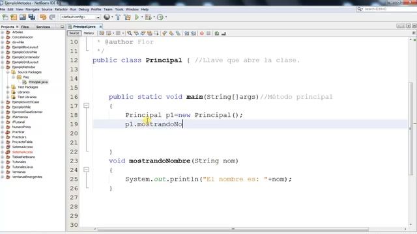Select the VentanasEmergentes project
The height and width of the screenshot is (234, 417).
click(x=27, y=177)
